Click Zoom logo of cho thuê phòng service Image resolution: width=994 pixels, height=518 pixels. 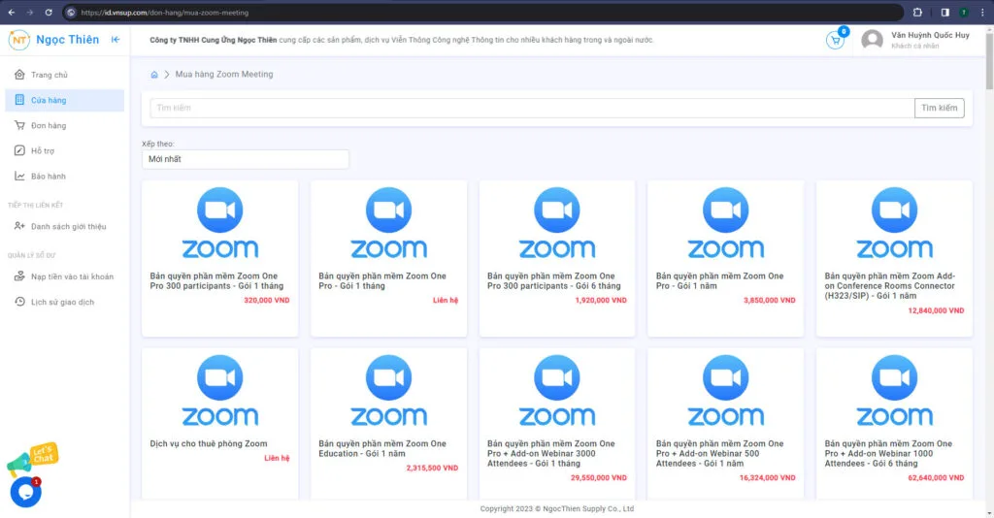click(x=220, y=391)
